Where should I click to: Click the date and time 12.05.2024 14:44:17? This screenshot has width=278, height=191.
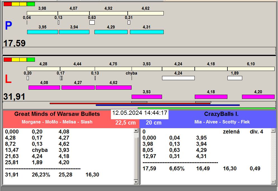pos(140,113)
